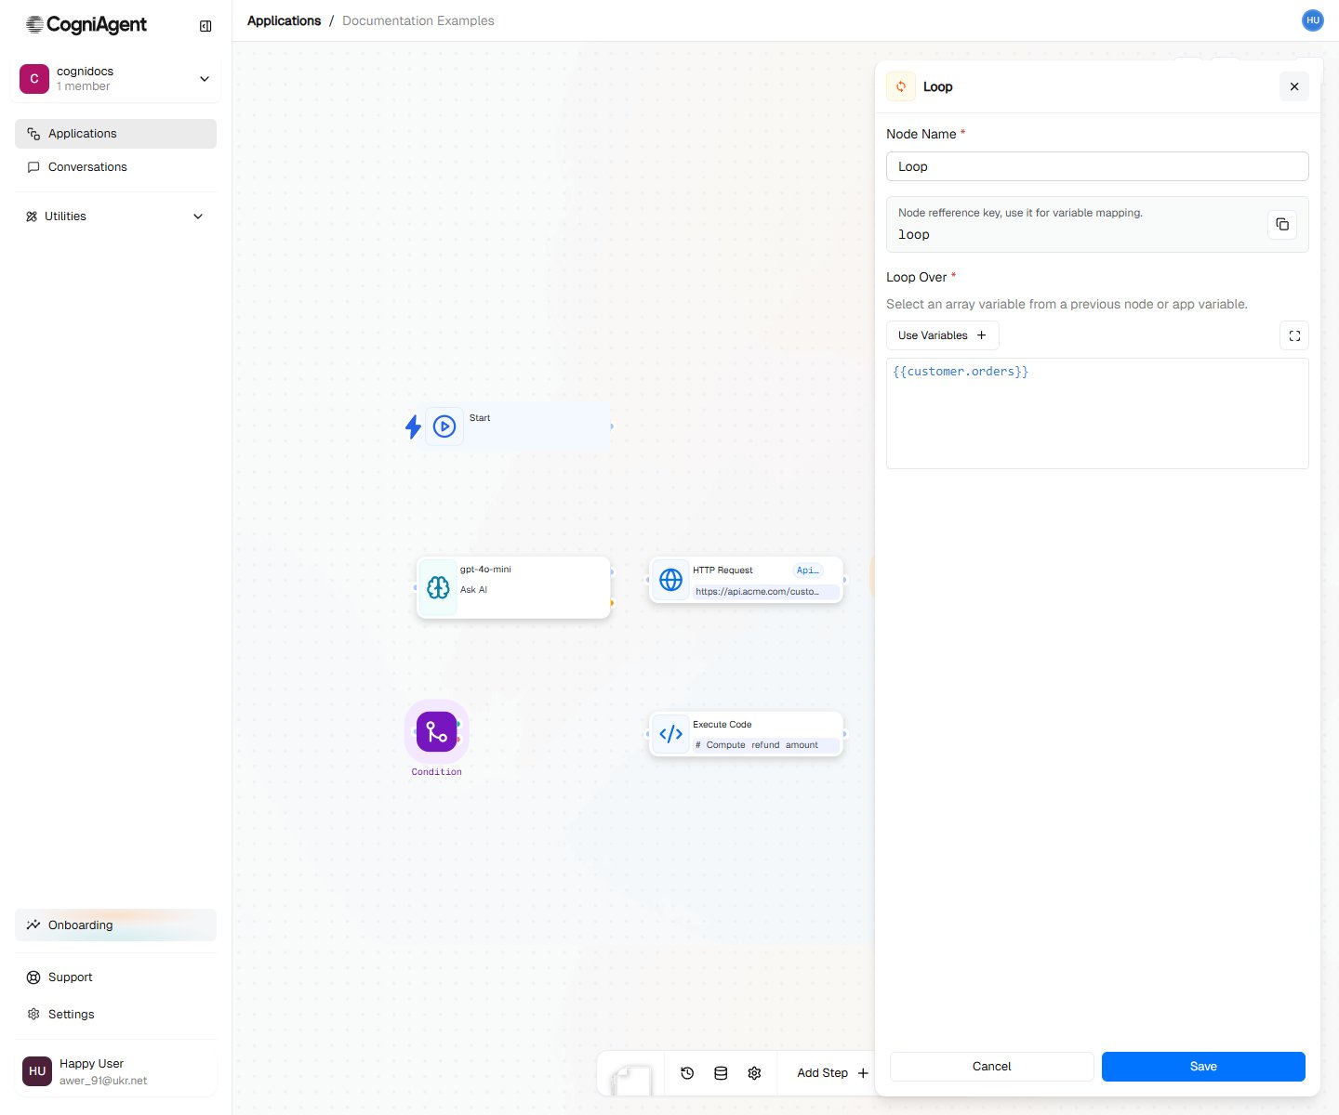
Task: Click the Use Variables button
Action: [x=943, y=335]
